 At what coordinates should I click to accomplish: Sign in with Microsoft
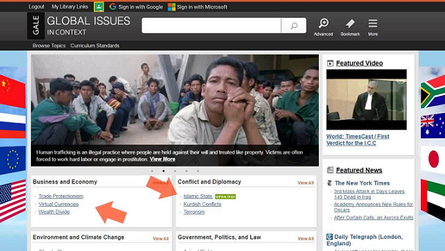pyautogui.click(x=198, y=7)
